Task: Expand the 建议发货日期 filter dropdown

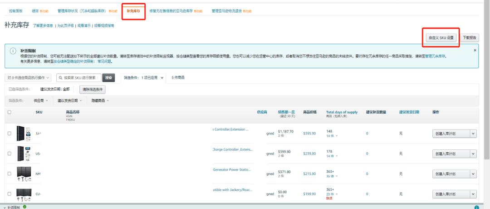Action: [x=69, y=100]
